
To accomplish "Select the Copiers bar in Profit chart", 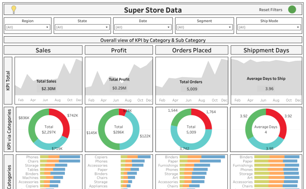I will point(135,157).
